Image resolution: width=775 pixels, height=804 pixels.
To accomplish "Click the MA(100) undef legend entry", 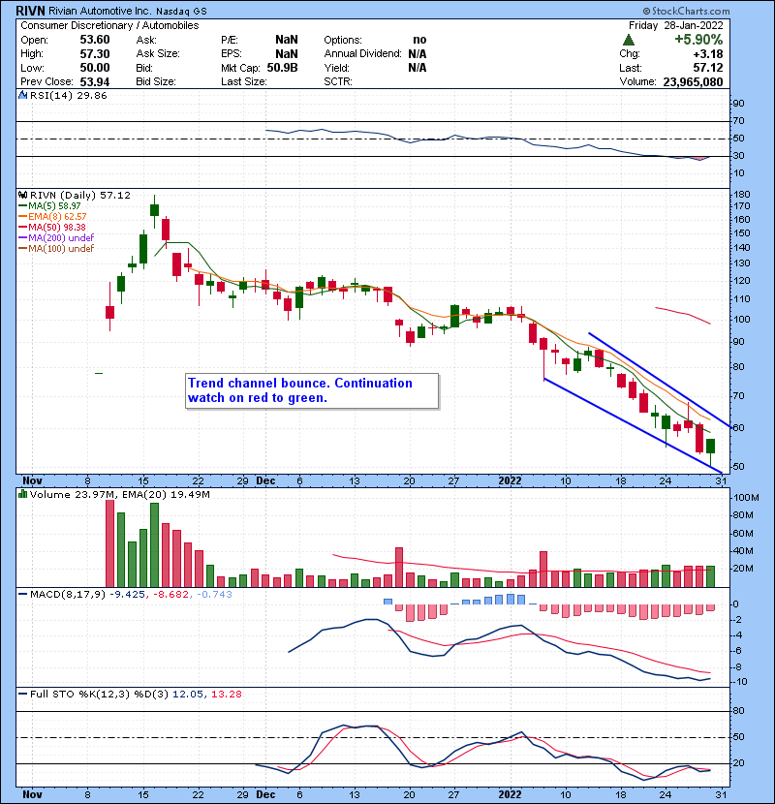I will 56,249.
